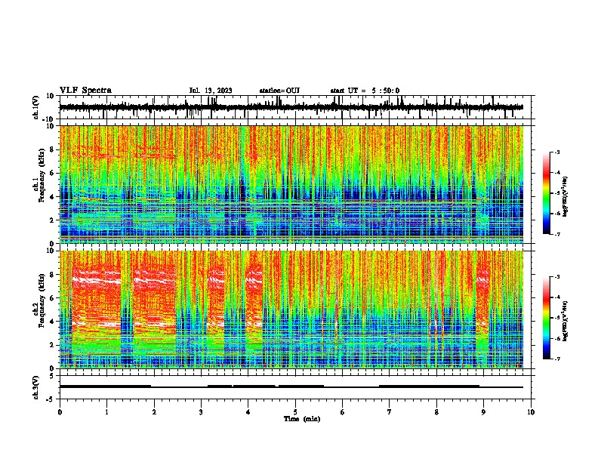Click the "station=OUJ" header label
The width and height of the screenshot is (598, 462).
coord(279,91)
